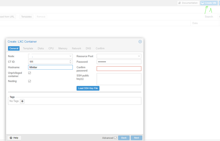This screenshot has height=141, width=220.
Task: Toggle the Advanced checkbox
Action: tap(115, 138)
